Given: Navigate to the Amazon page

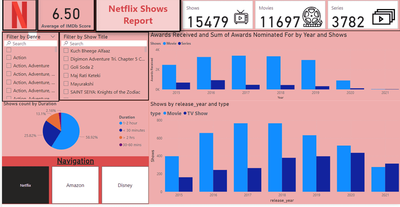Looking at the screenshot, I should coord(75,185).
